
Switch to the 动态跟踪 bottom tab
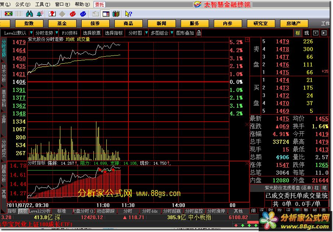coord(106,211)
